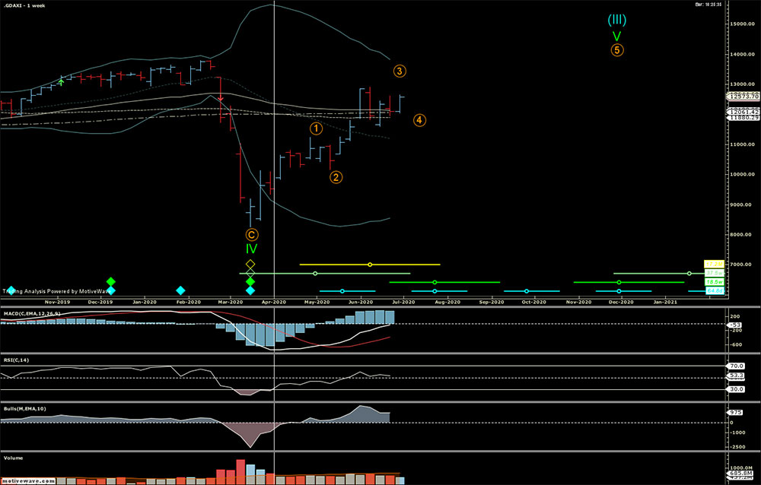Image resolution: width=761 pixels, height=485 pixels.
Task: Select the hollow yellow diamond cycle marker
Action: 250,264
